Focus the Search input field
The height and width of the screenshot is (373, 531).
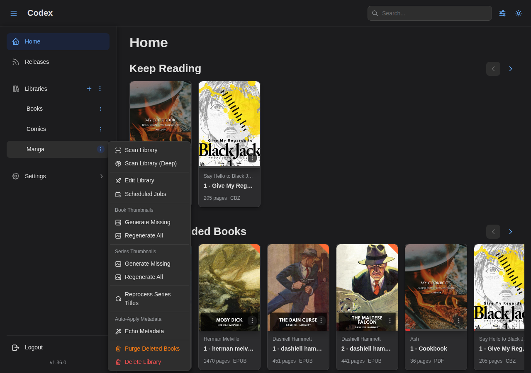tap(430, 13)
